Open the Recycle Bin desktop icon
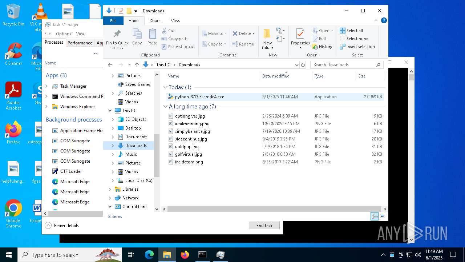 point(13,15)
